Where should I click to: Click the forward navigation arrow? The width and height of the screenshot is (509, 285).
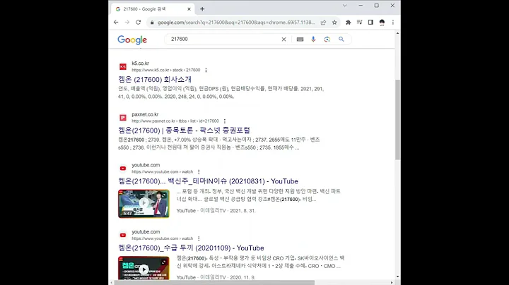tap(127, 23)
